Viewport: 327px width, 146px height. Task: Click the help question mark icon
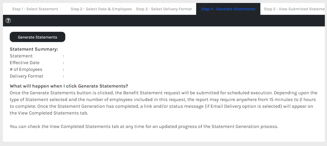[x=8, y=20]
